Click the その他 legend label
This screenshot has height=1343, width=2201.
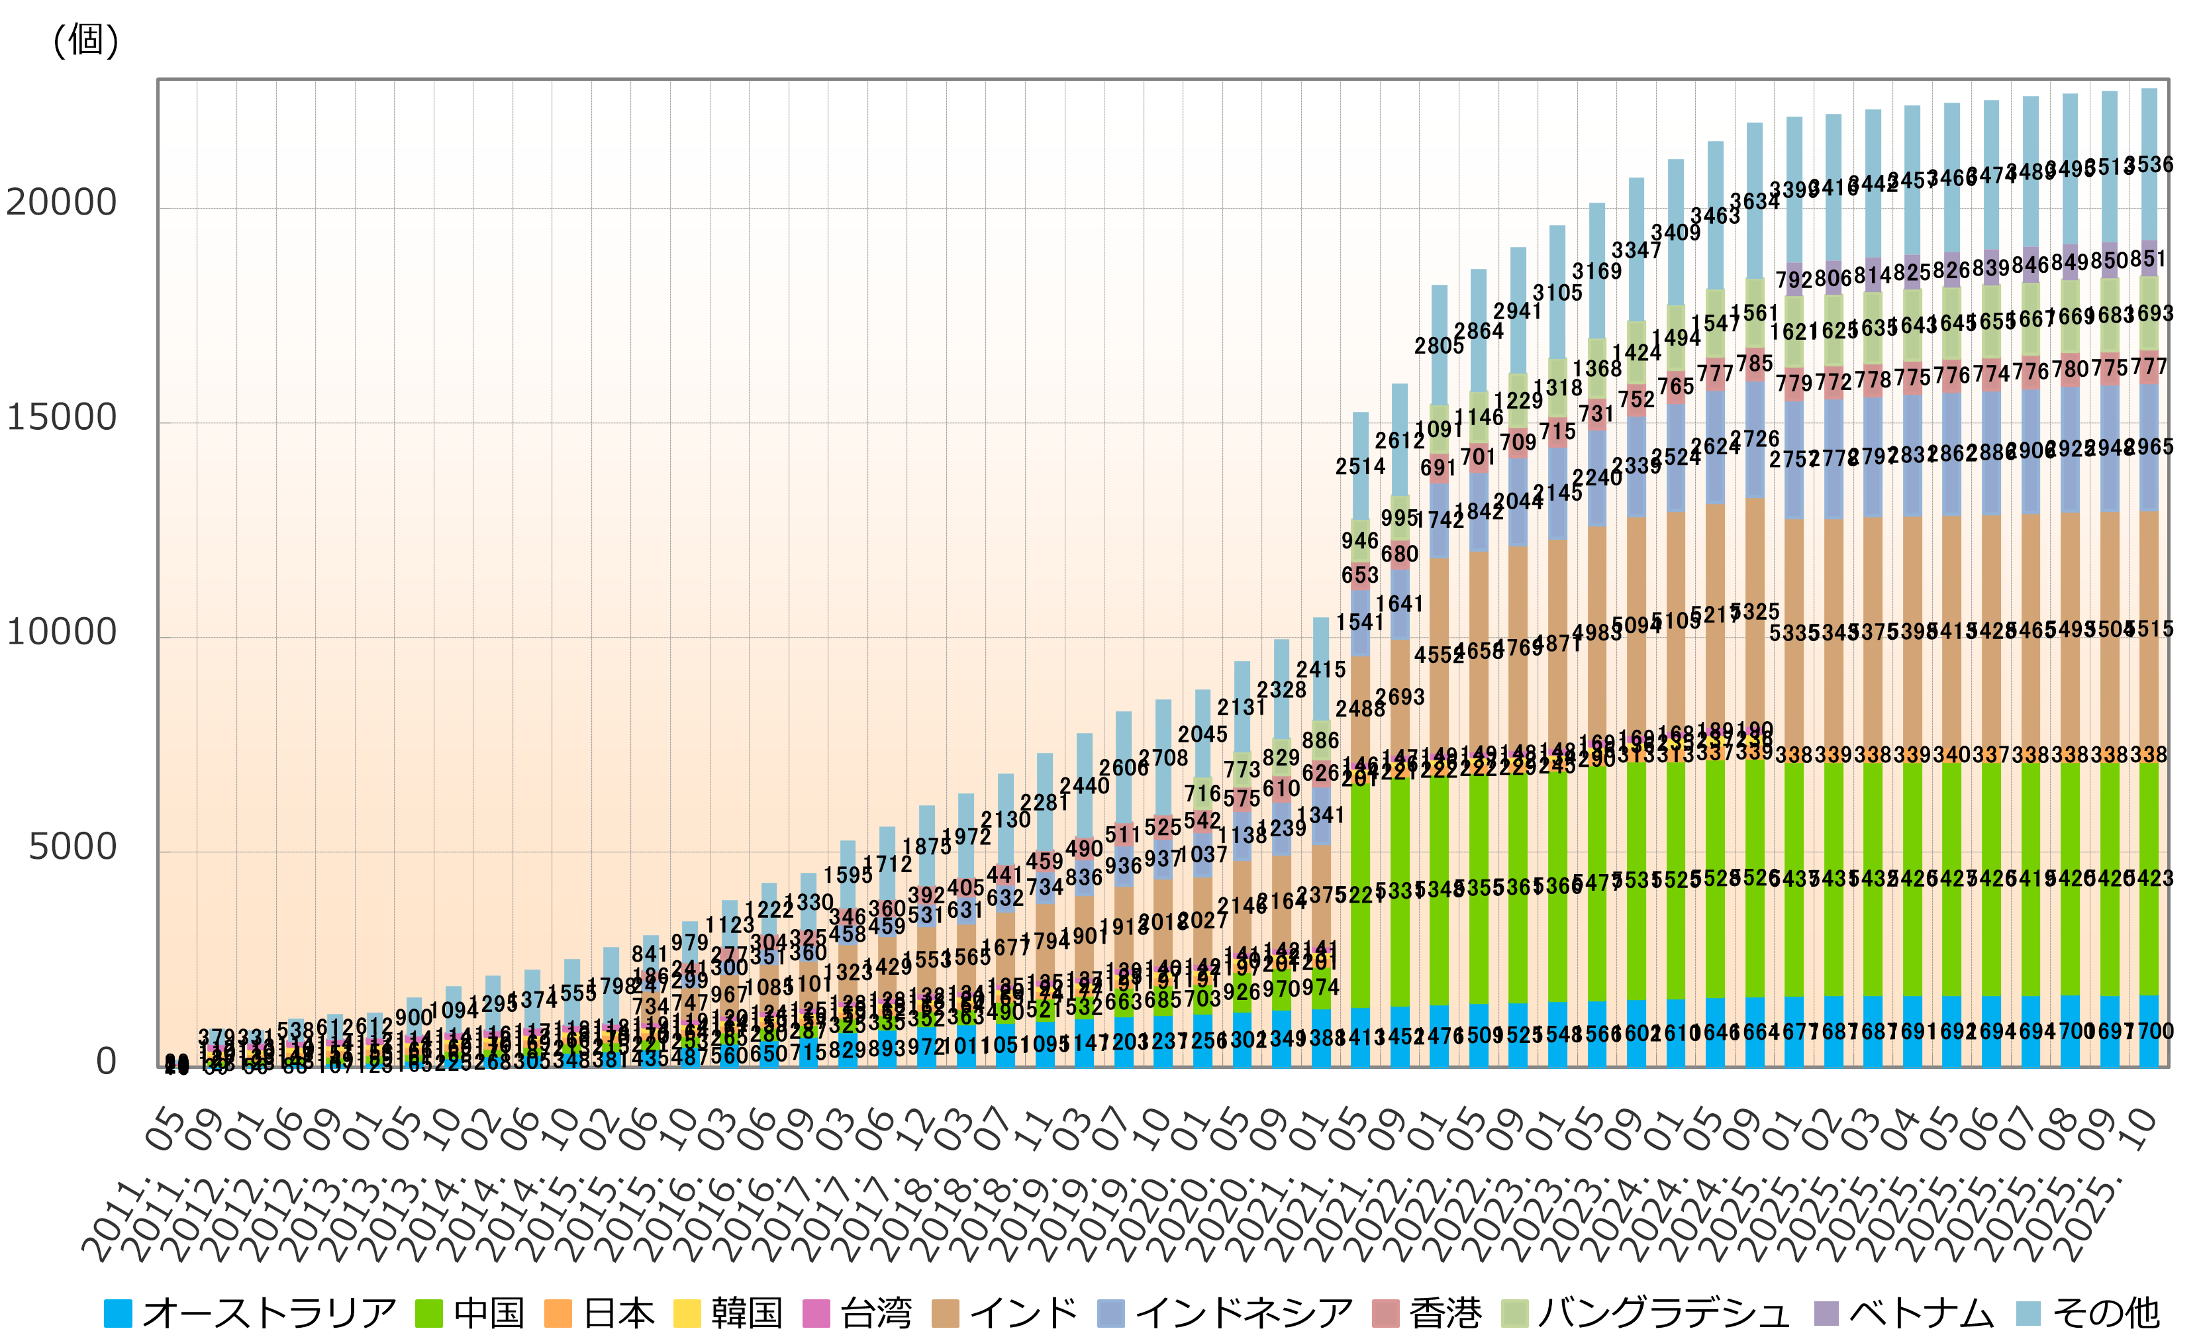click(x=2106, y=1313)
